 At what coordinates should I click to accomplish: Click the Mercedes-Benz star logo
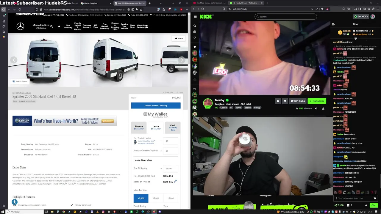point(20,26)
